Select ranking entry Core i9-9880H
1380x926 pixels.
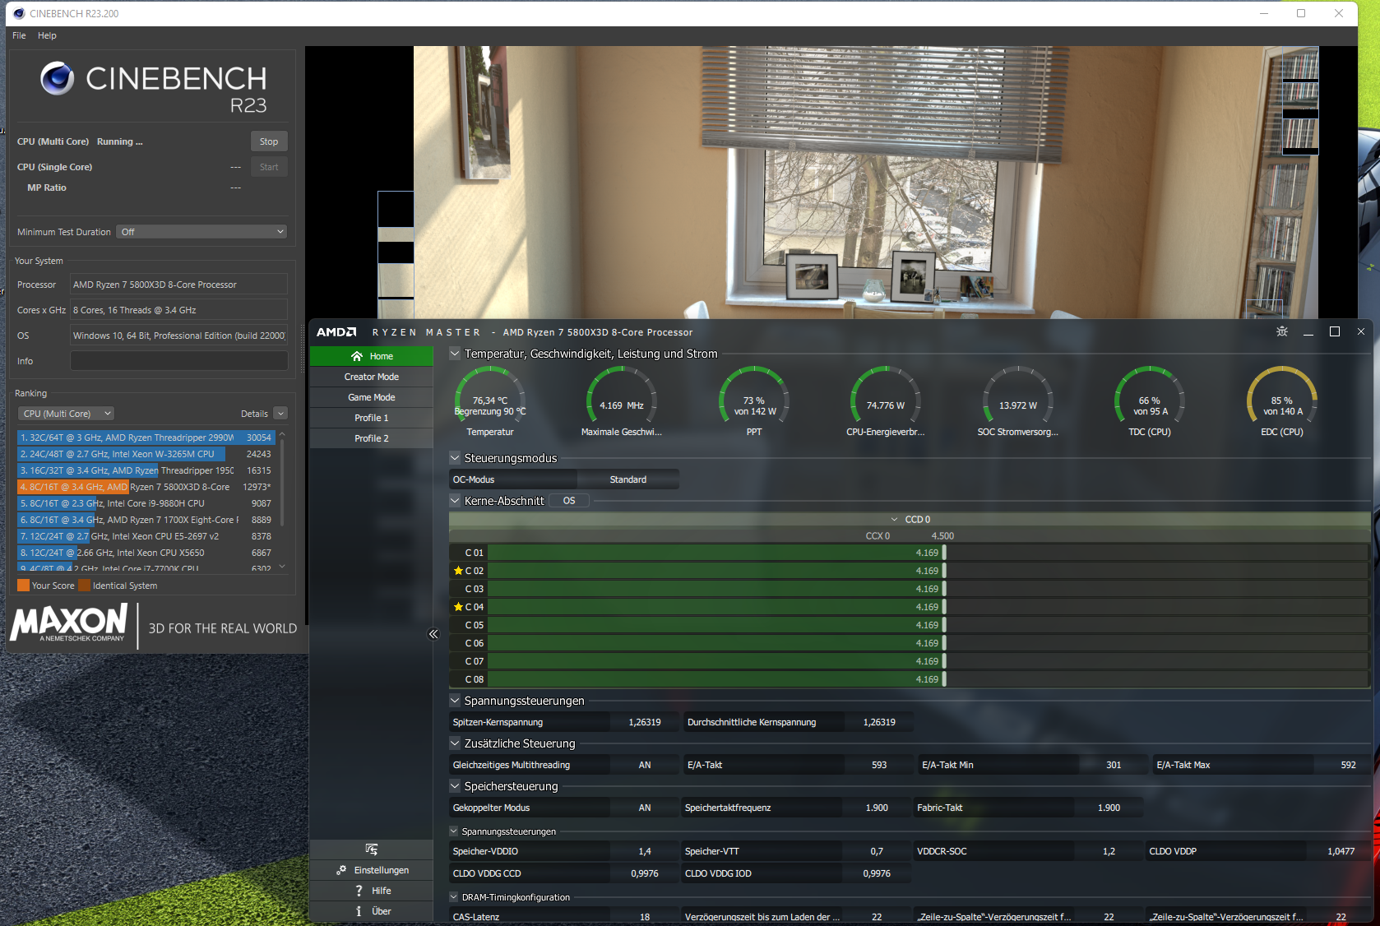[x=146, y=503]
